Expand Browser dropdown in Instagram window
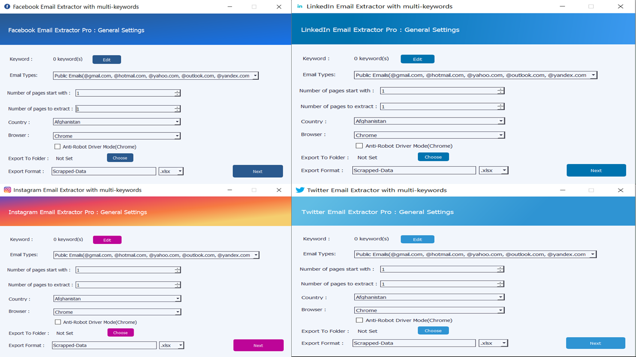636x357 pixels. [117, 312]
